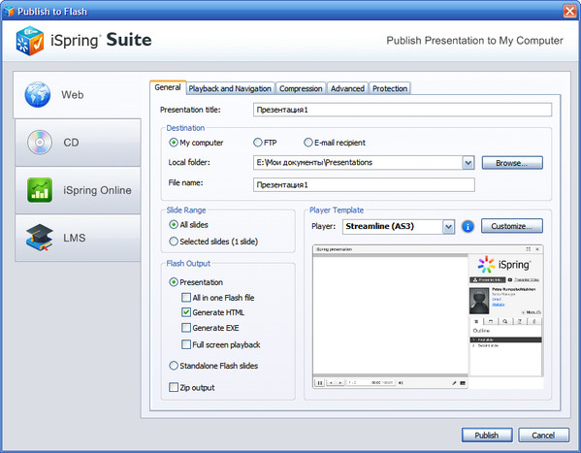The width and height of the screenshot is (581, 453).
Task: Enable Full screen playback checkbox
Action: [186, 344]
